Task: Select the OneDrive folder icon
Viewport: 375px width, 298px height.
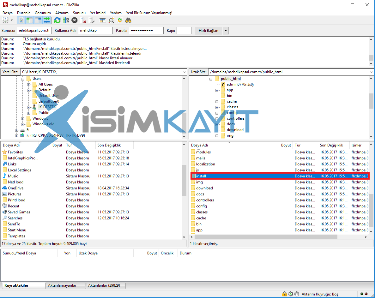Action: [5, 188]
